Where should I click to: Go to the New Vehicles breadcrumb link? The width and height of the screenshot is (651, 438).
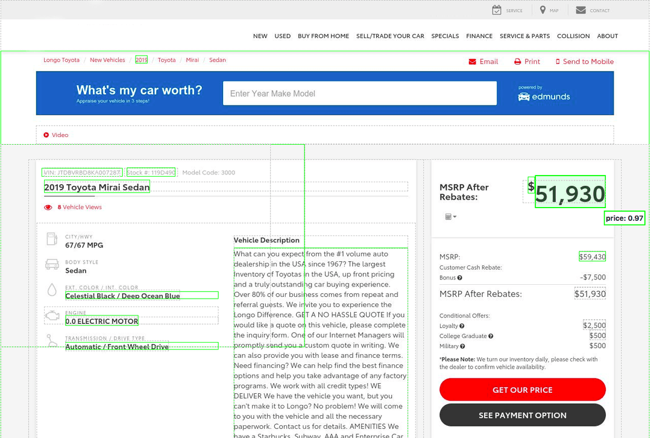[107, 60]
